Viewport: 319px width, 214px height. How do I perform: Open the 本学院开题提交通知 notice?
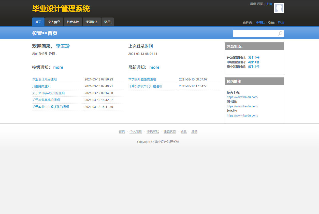click(142, 79)
